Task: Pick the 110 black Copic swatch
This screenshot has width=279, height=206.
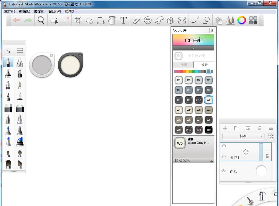Action: click(x=208, y=130)
